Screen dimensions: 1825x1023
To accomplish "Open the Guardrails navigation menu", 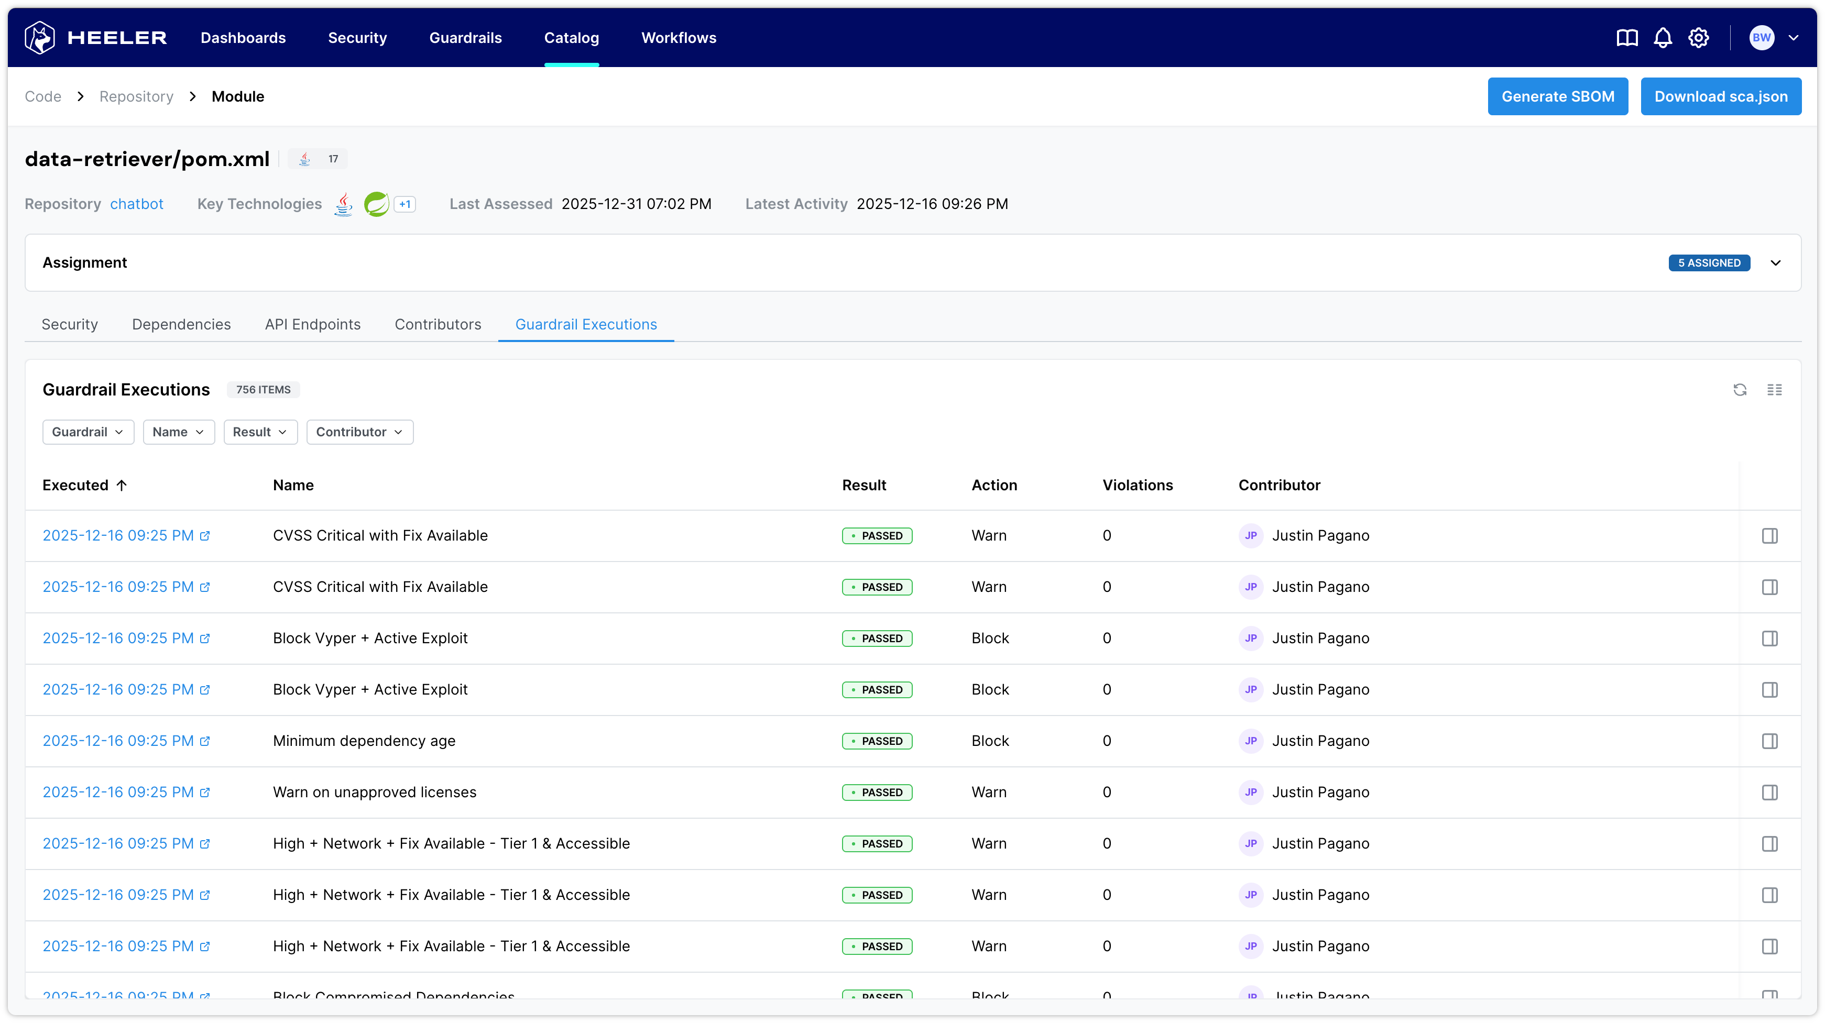I will point(465,38).
